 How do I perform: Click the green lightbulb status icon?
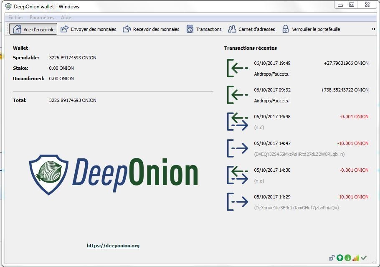pos(340,258)
